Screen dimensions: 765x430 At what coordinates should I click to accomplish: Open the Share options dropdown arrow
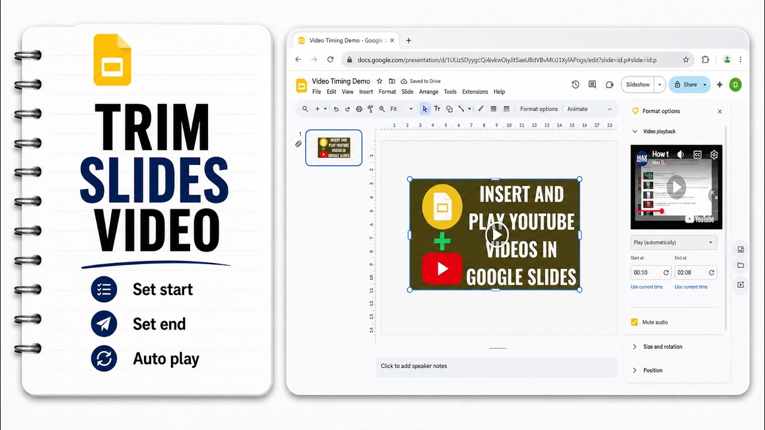click(705, 85)
